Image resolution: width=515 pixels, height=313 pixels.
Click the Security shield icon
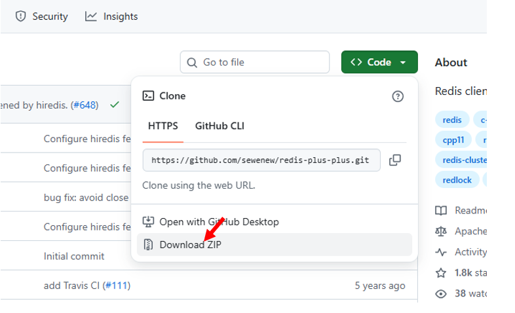point(21,16)
